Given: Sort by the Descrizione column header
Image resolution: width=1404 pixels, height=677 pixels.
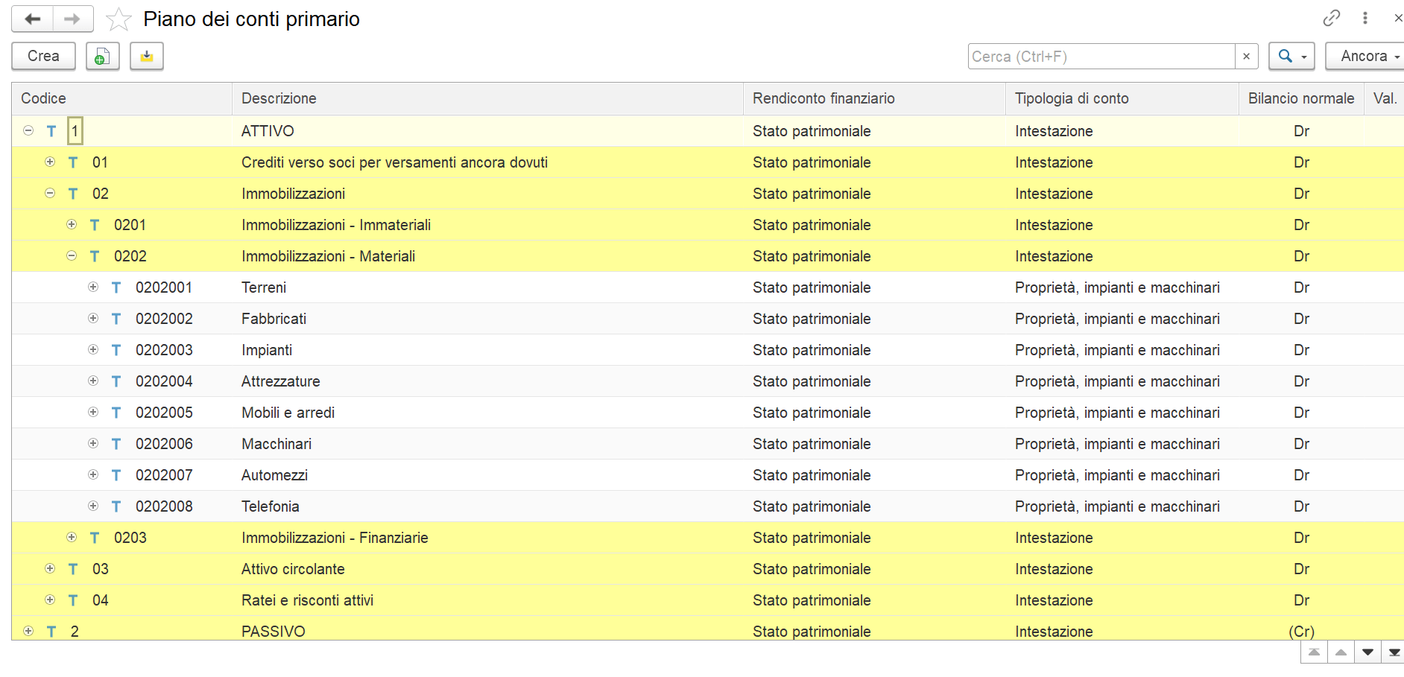Looking at the screenshot, I should tap(488, 98).
